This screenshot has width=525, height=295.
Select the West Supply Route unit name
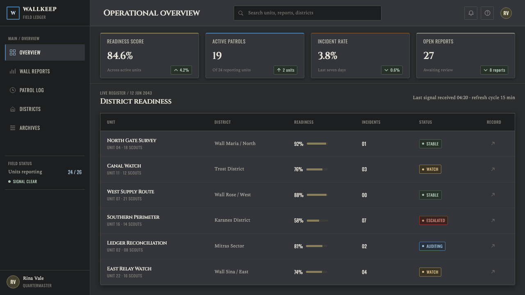point(130,192)
